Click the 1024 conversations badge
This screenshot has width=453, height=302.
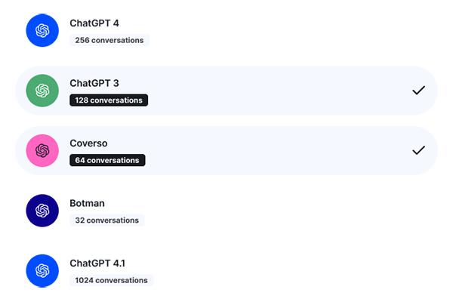pos(112,280)
